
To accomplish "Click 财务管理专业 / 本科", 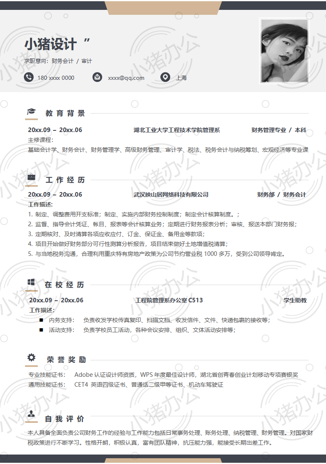I will click(279, 130).
